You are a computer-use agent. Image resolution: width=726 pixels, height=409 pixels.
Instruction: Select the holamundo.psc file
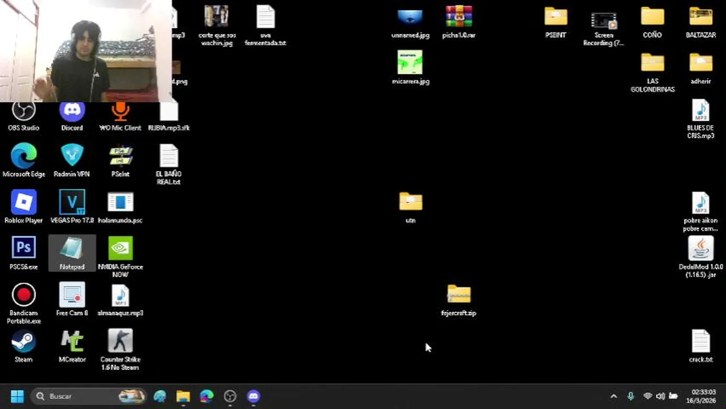point(120,207)
